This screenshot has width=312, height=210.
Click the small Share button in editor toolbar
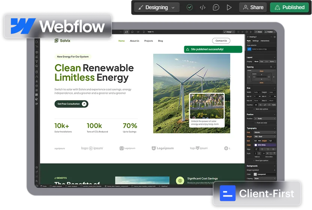coord(259,32)
